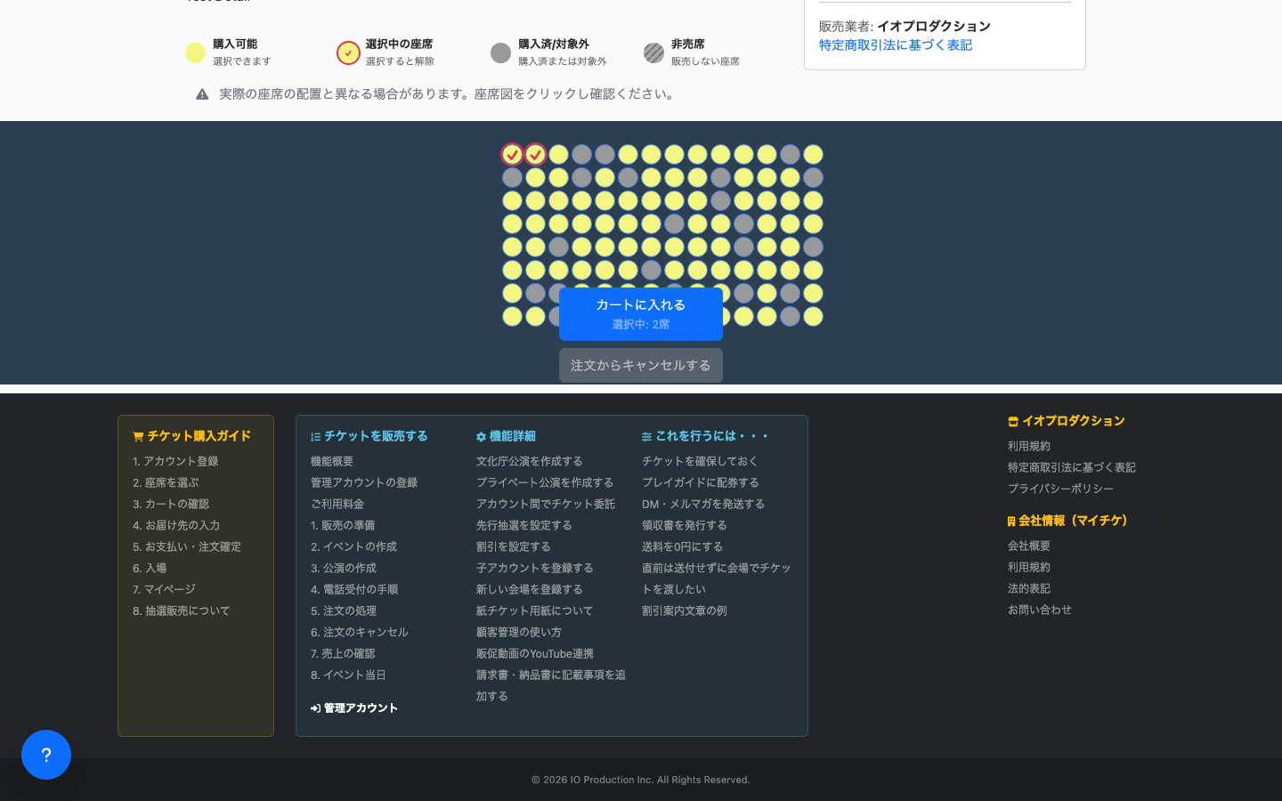
Task: Open the 文化庁公演を作成する link
Action: point(530,461)
